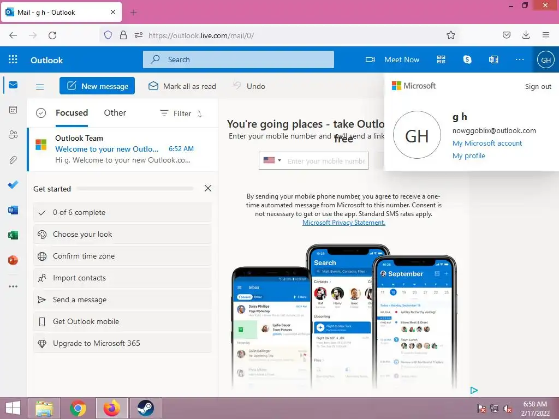The height and width of the screenshot is (419, 559).
Task: Select Import contacts item
Action: [122, 278]
